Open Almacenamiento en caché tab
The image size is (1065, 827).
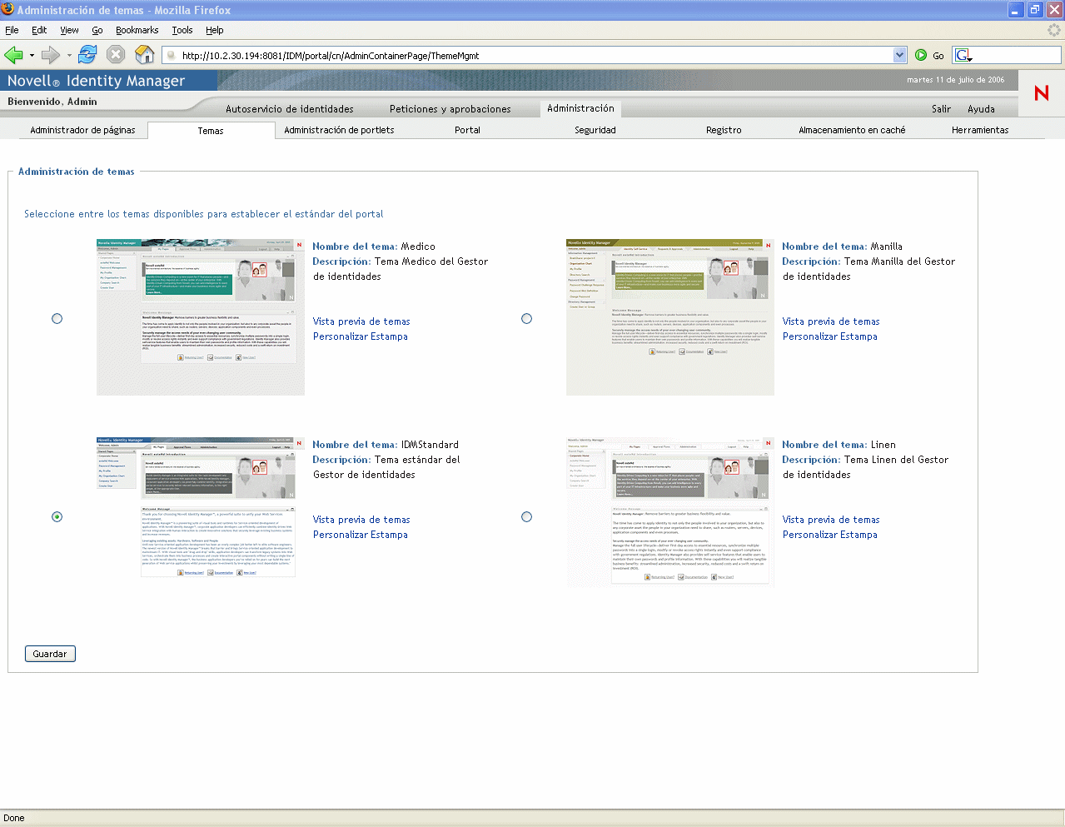coord(852,130)
